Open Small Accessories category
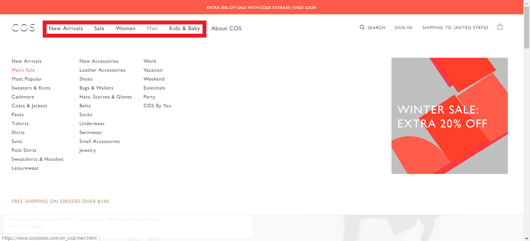Screen dimensions: 530x241 [x=100, y=141]
